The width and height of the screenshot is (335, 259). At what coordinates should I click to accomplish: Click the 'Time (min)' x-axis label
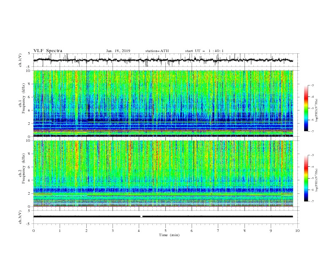169,235
